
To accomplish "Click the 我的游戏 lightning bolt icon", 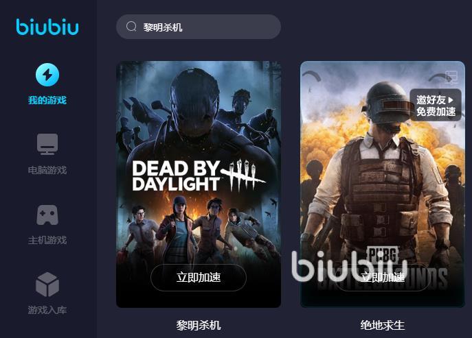I will point(47,75).
